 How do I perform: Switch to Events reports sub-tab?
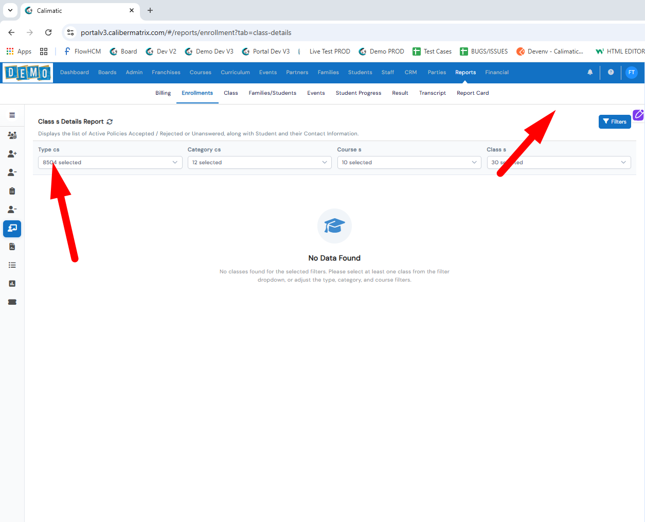(316, 93)
